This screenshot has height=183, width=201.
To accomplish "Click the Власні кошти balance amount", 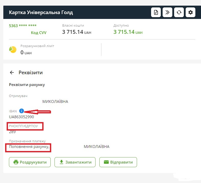I will pos(77,32).
